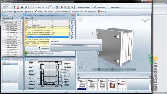Image resolution: width=167 pixels, height=94 pixels.
Task: Select Widok główny in Ustawienia panel
Action: (x=10, y=64)
